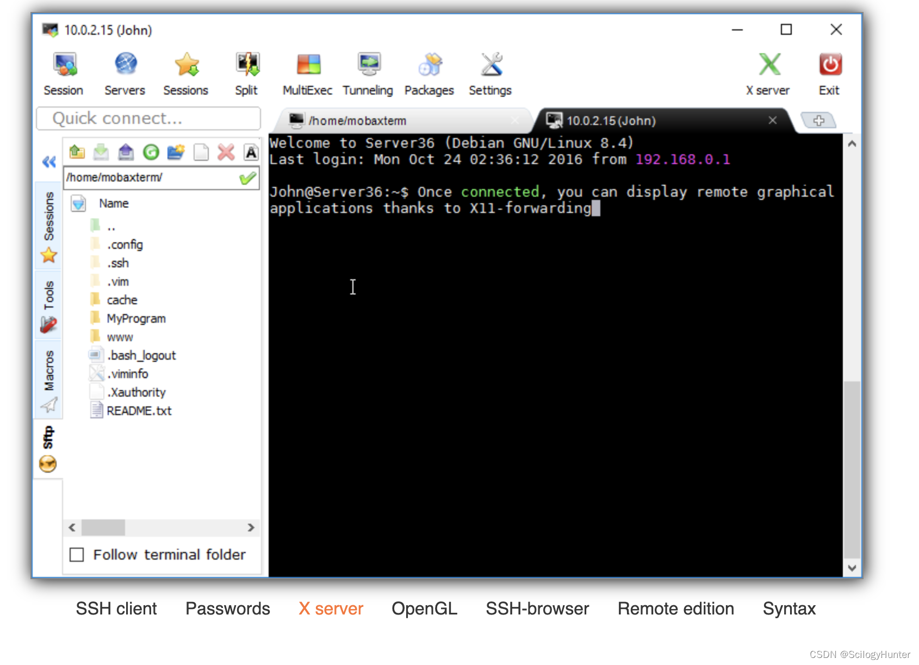The width and height of the screenshot is (919, 665).
Task: Open the Packages manager
Action: pos(430,74)
